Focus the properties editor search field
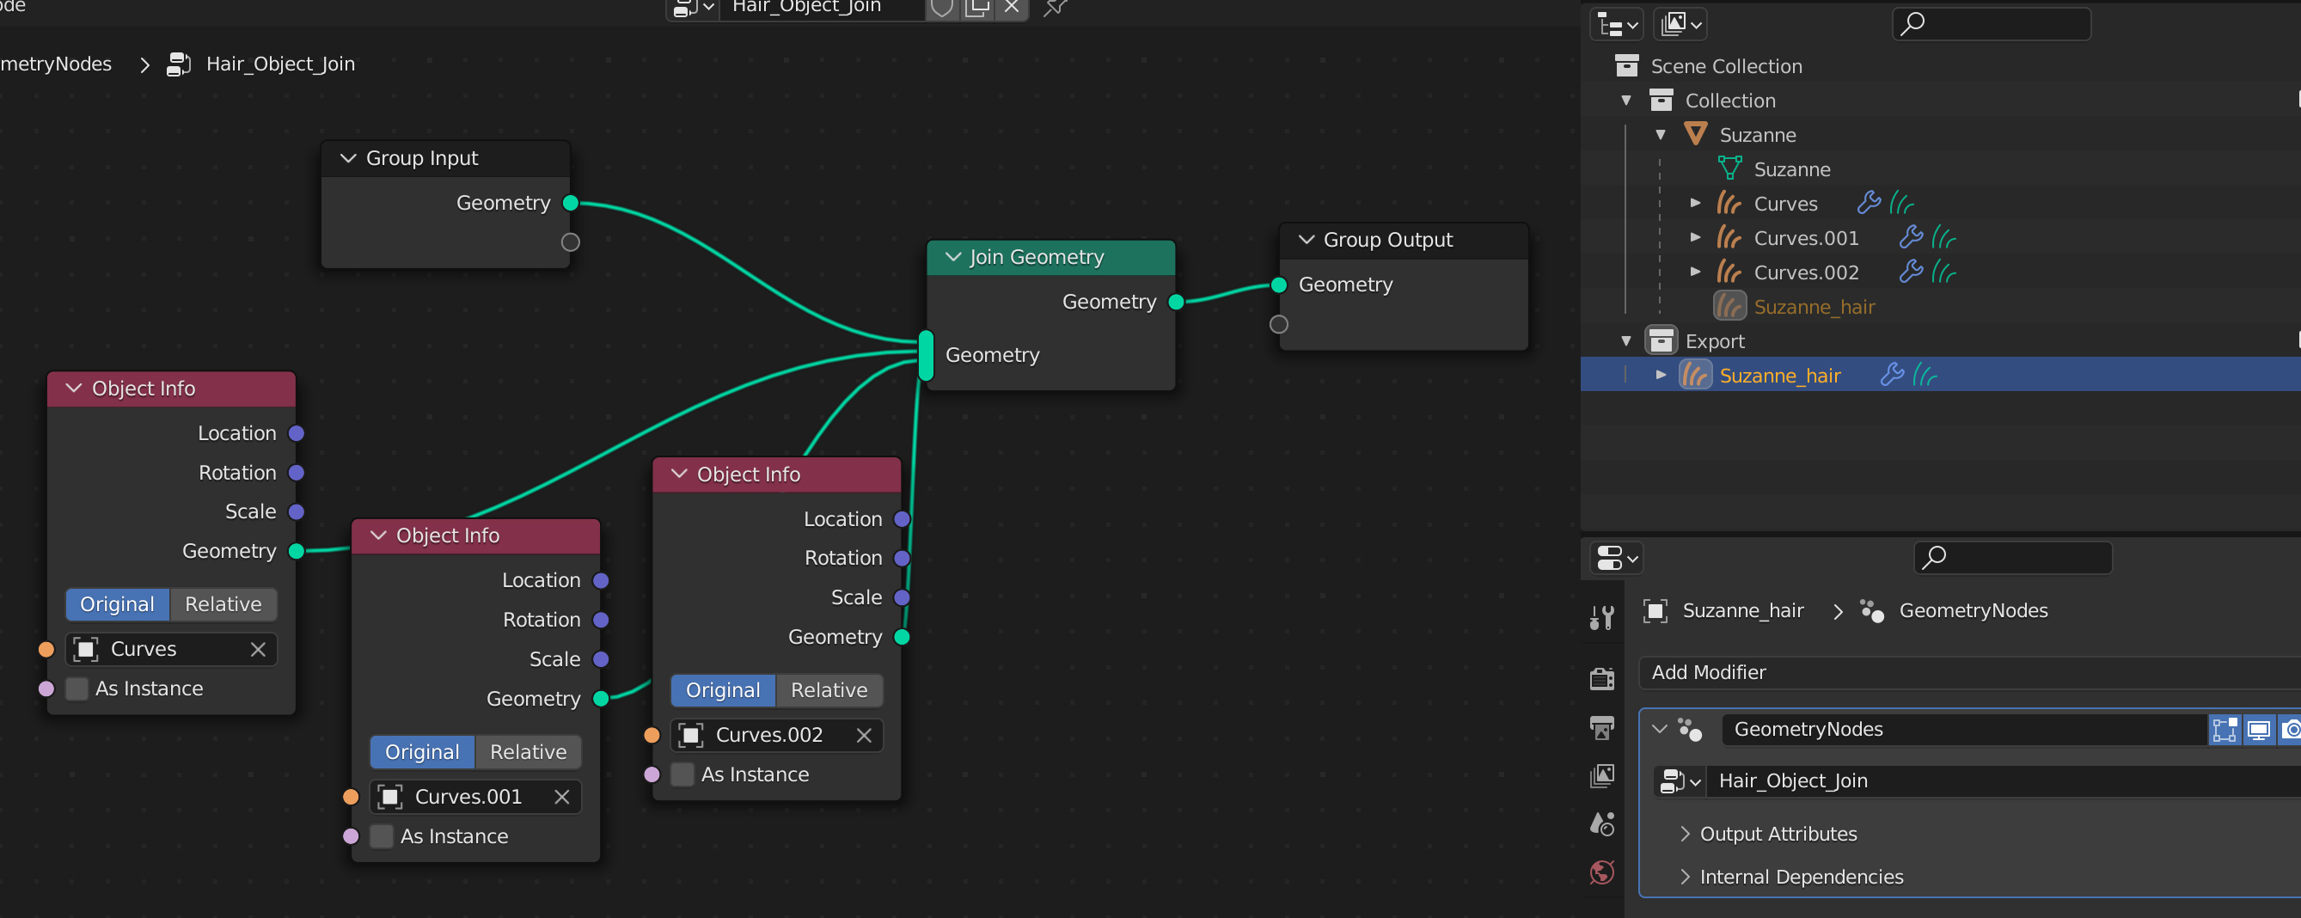The width and height of the screenshot is (2301, 918). 2013,559
